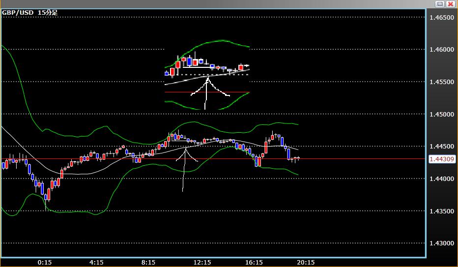Select the 8:15 time axis marker
Screen dimensions: 458x267
(x=148, y=262)
